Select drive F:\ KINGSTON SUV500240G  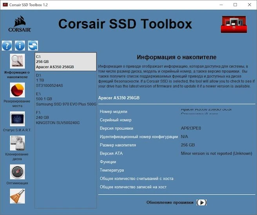[65, 117]
